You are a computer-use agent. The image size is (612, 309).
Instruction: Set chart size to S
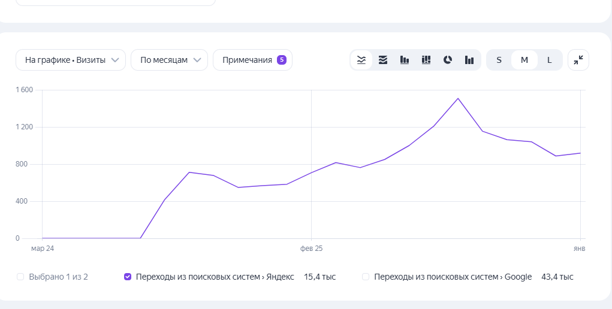(499, 60)
